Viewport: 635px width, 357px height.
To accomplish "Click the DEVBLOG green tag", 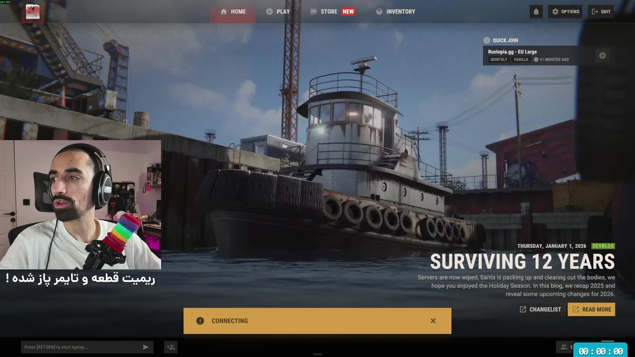I will pyautogui.click(x=603, y=246).
